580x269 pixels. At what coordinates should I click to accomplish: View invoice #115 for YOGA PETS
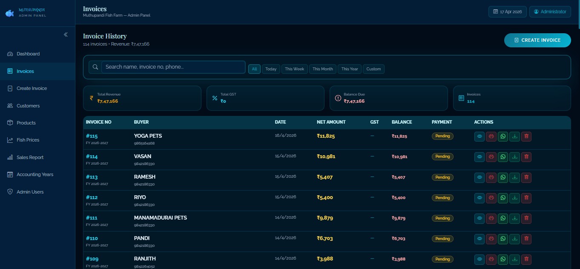click(480, 136)
